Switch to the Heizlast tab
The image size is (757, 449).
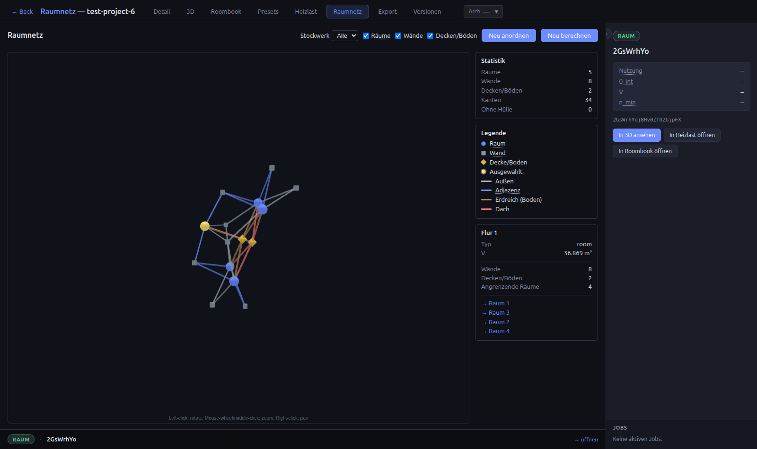[306, 11]
